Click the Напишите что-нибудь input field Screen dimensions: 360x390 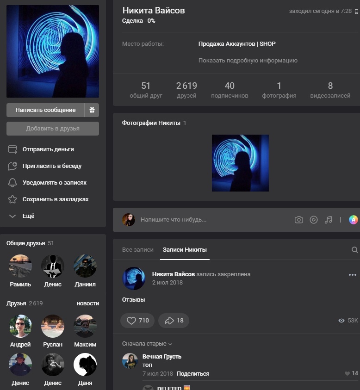click(204, 220)
